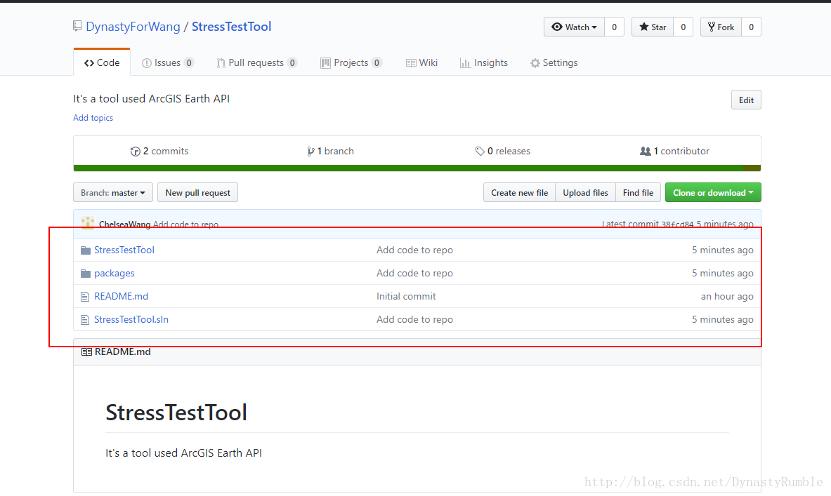Click the commits history clock icon
Image resolution: width=831 pixels, height=496 pixels.
pyautogui.click(x=135, y=152)
